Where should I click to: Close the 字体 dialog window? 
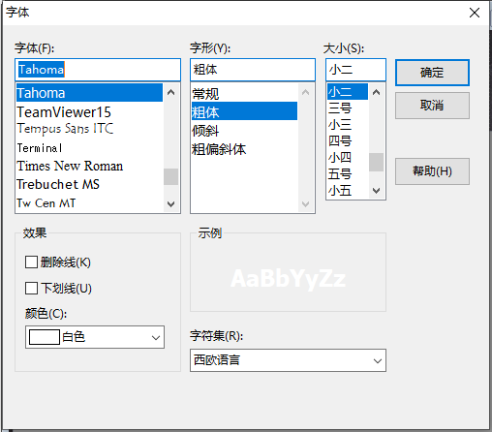point(475,13)
